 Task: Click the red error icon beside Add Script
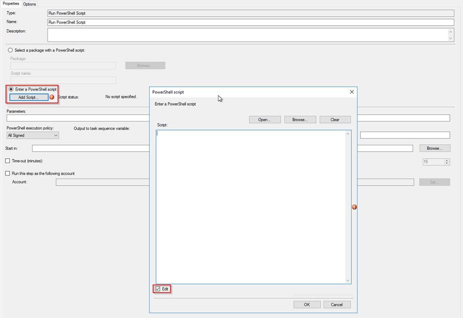tap(52, 97)
